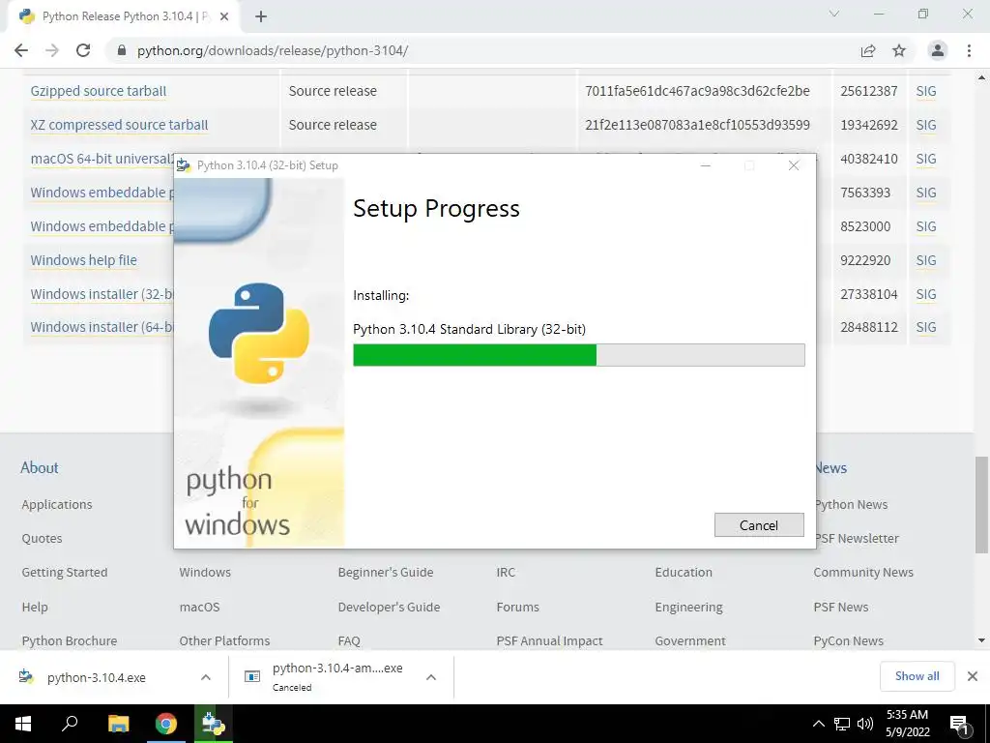Cancel the Python setup installation

click(x=759, y=525)
